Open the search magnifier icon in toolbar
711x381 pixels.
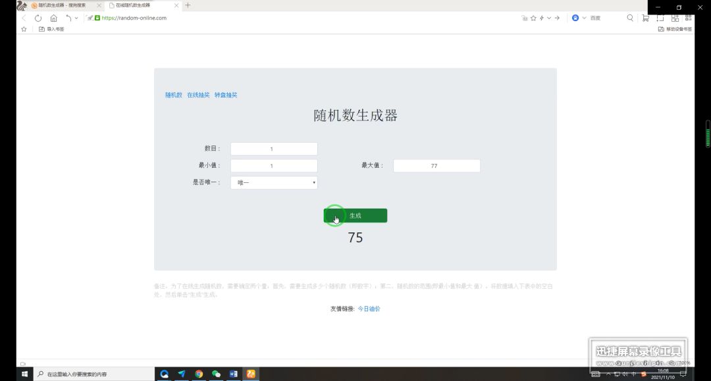click(x=630, y=18)
